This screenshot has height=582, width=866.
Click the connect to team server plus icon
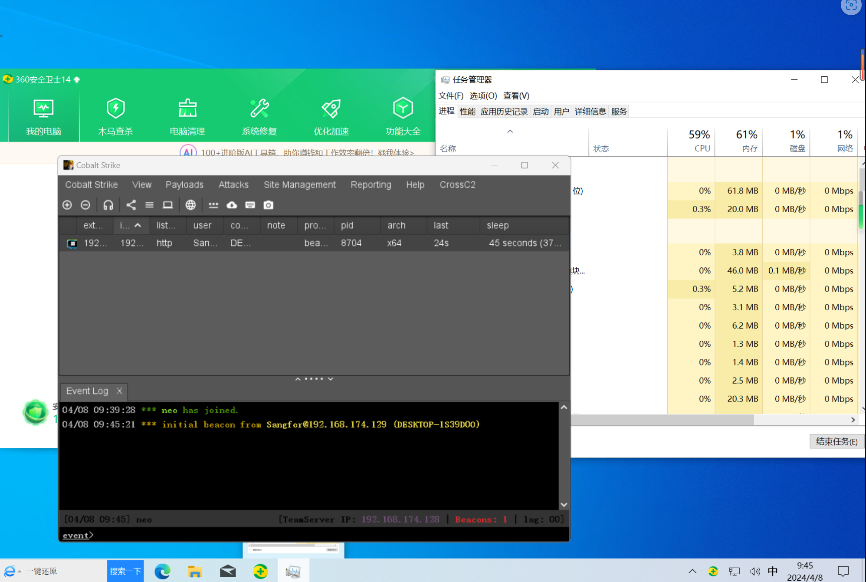pyautogui.click(x=67, y=205)
